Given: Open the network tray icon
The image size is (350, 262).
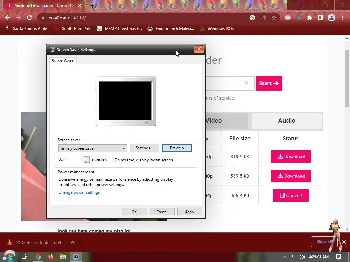Looking at the screenshot, I should click(294, 257).
